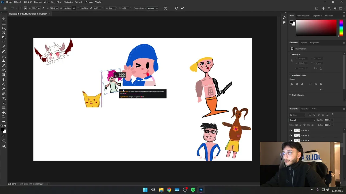Select the Rectangular Marquee tool
This screenshot has height=194, width=346.
(4, 23)
